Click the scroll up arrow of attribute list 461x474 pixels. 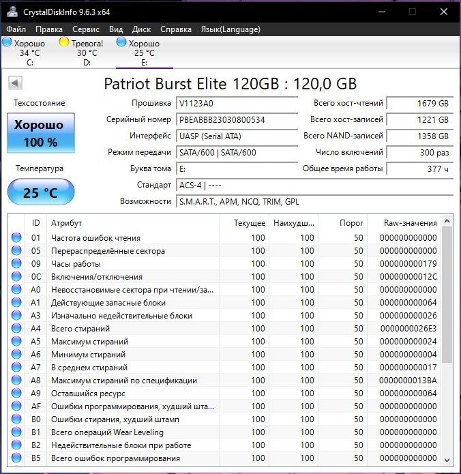point(447,221)
